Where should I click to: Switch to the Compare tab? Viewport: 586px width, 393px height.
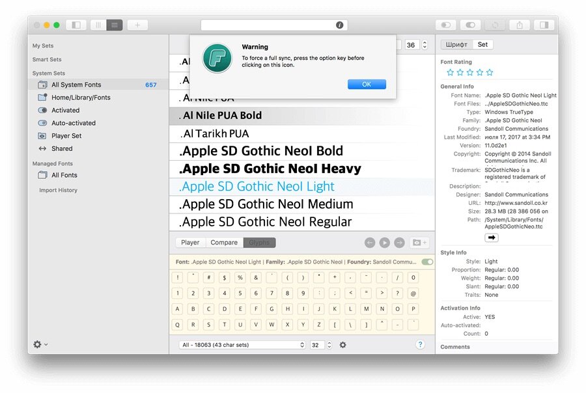click(224, 243)
